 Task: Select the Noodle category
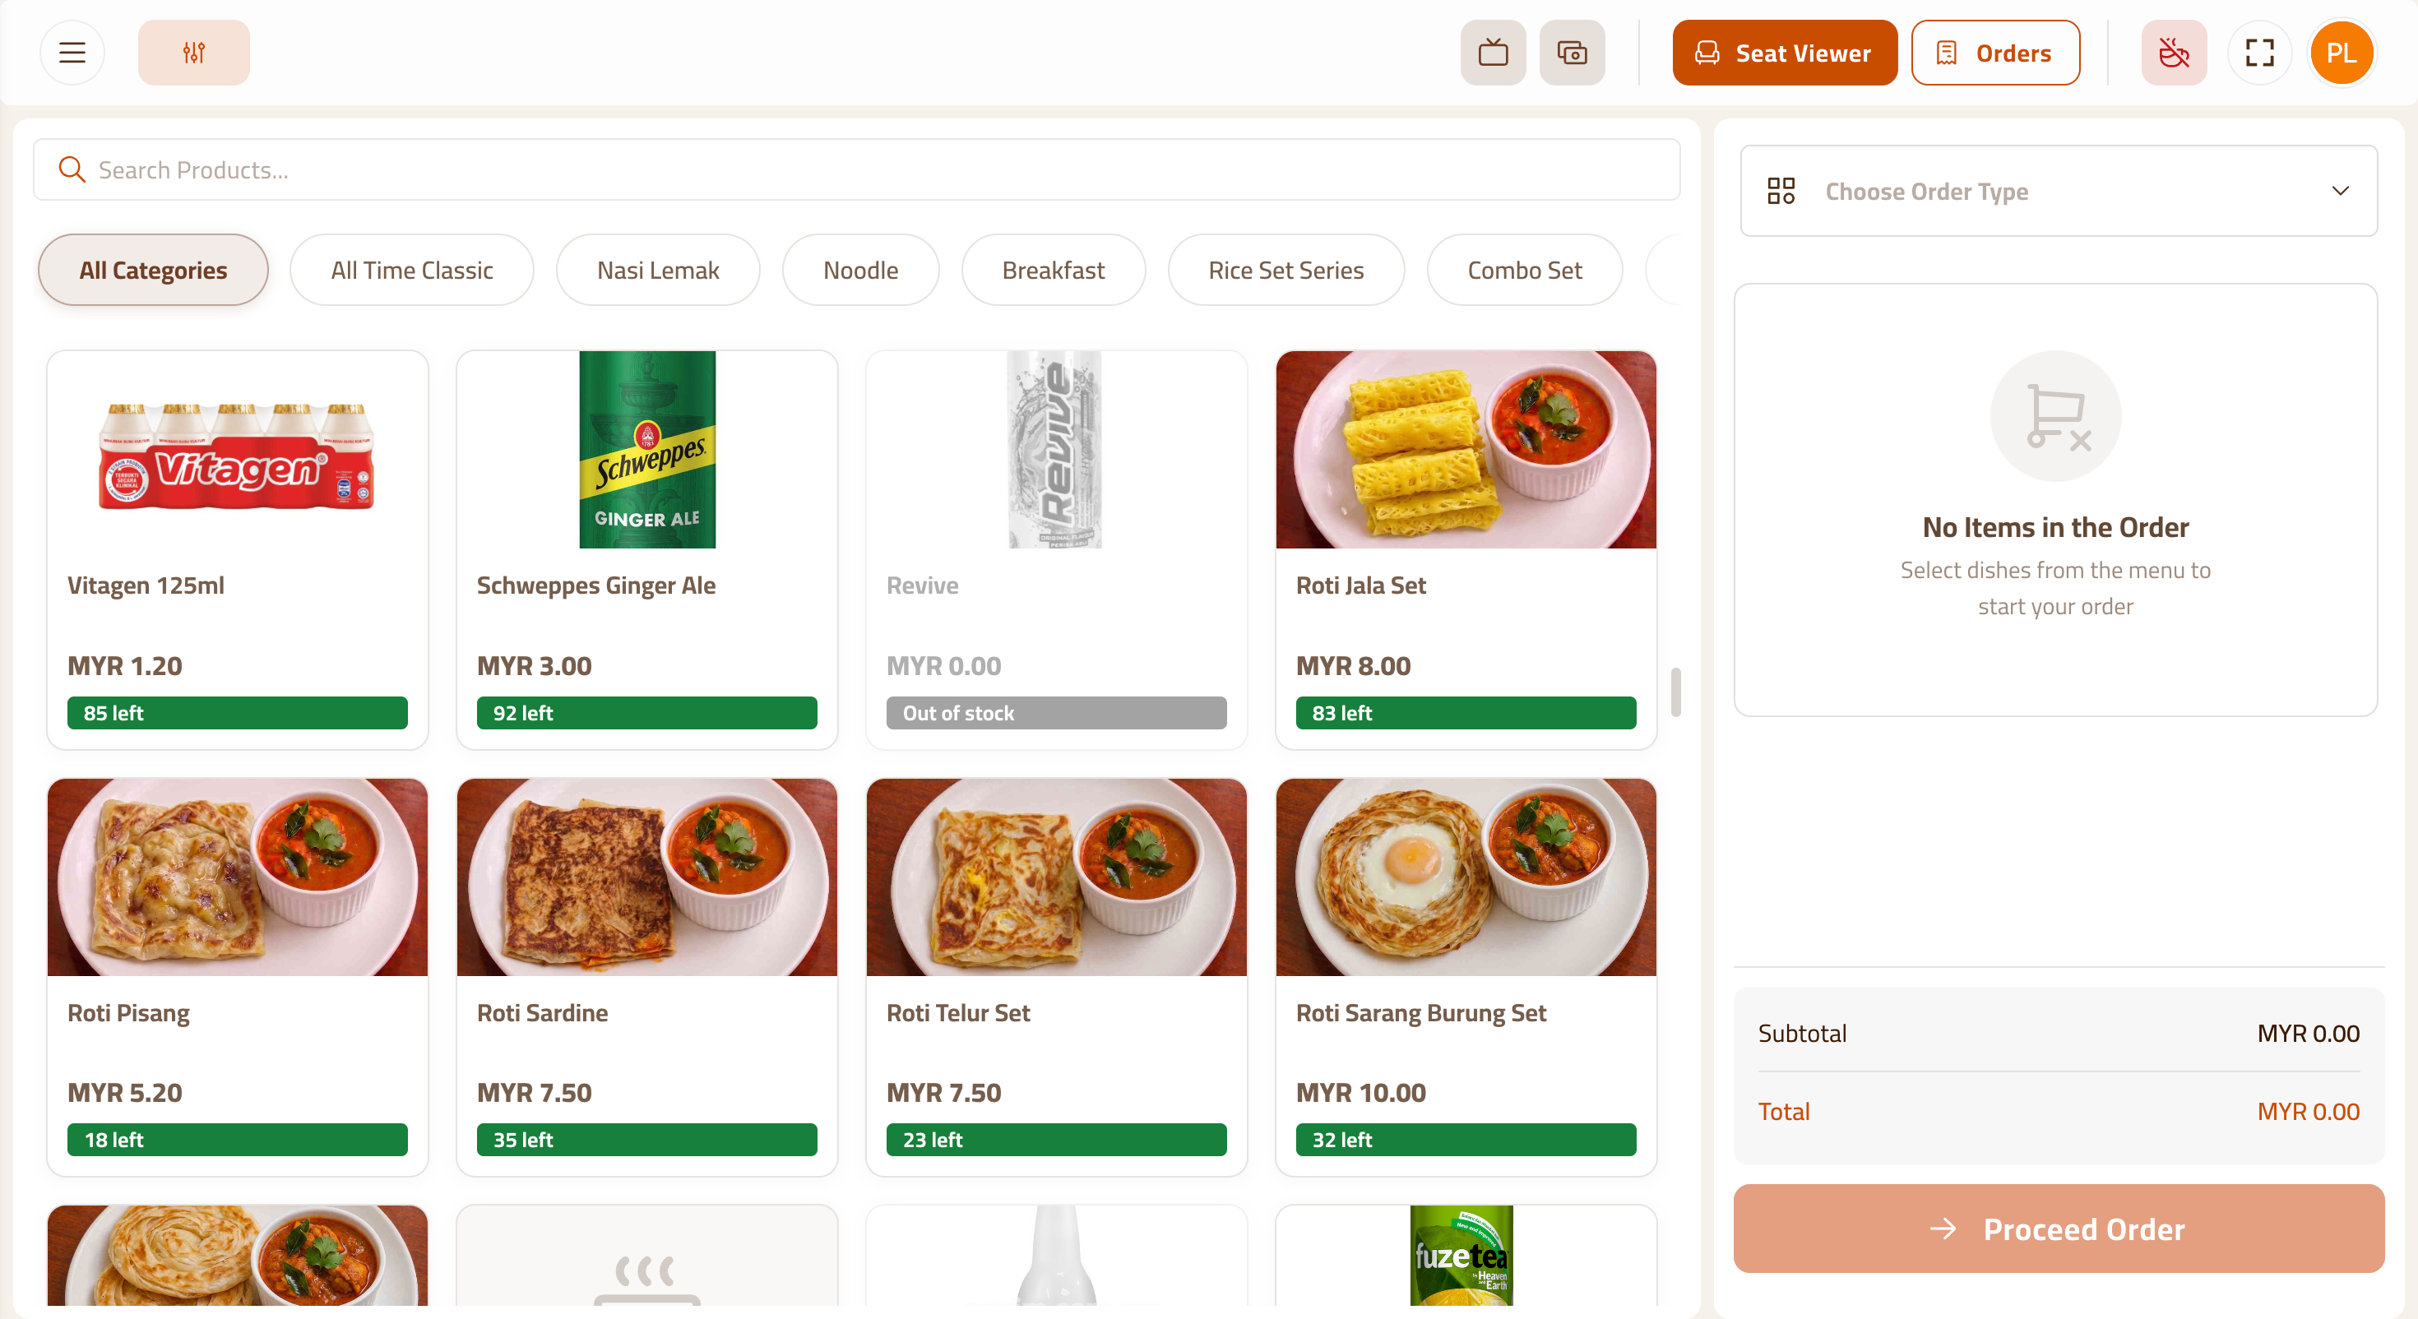tap(859, 270)
